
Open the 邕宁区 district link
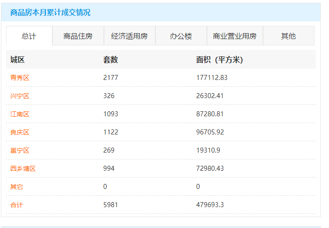click(x=20, y=151)
